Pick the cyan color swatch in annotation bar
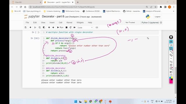 tap(170, 78)
